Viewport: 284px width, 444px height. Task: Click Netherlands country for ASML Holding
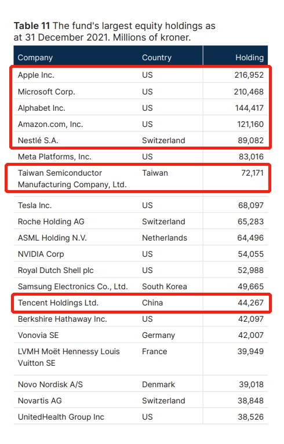pyautogui.click(x=165, y=238)
